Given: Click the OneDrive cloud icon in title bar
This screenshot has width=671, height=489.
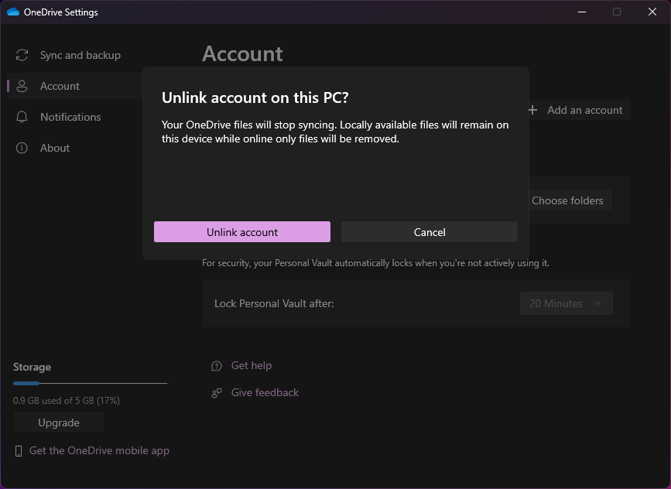Looking at the screenshot, I should pyautogui.click(x=12, y=12).
